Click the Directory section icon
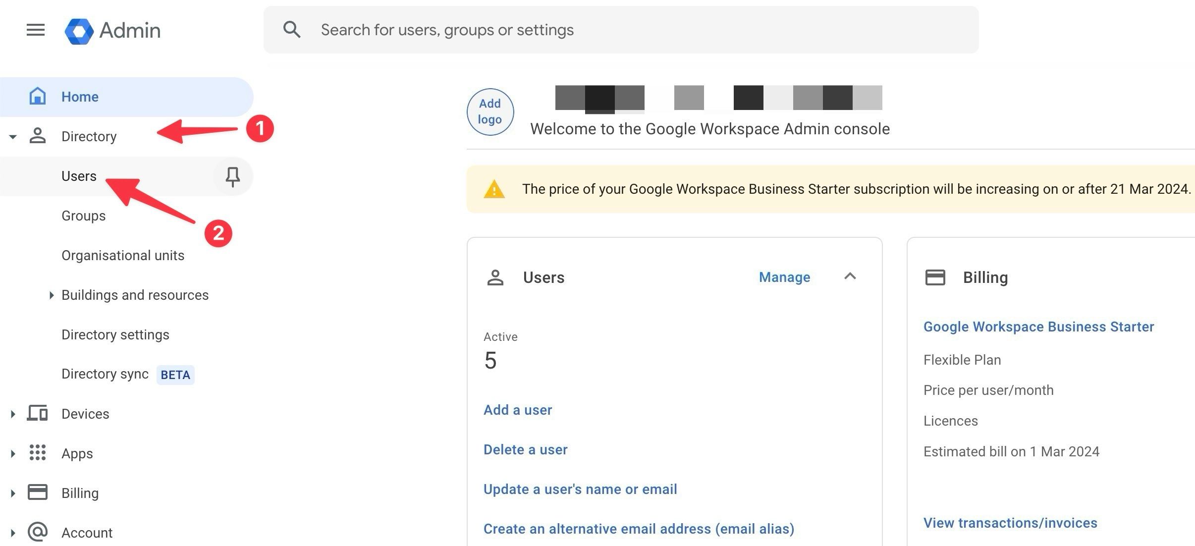The width and height of the screenshot is (1195, 546). coord(37,135)
